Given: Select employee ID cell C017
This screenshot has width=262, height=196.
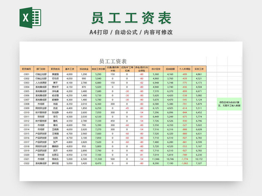Looking at the screenshot, I should 27,142.
